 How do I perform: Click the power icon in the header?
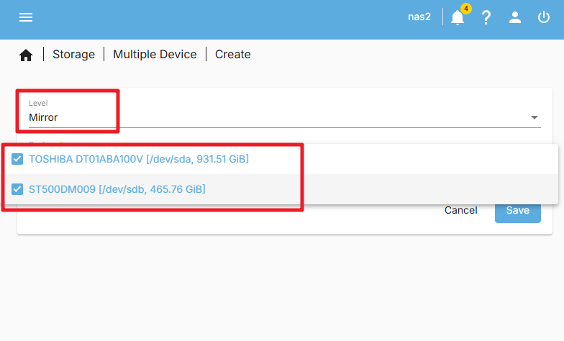tap(544, 17)
